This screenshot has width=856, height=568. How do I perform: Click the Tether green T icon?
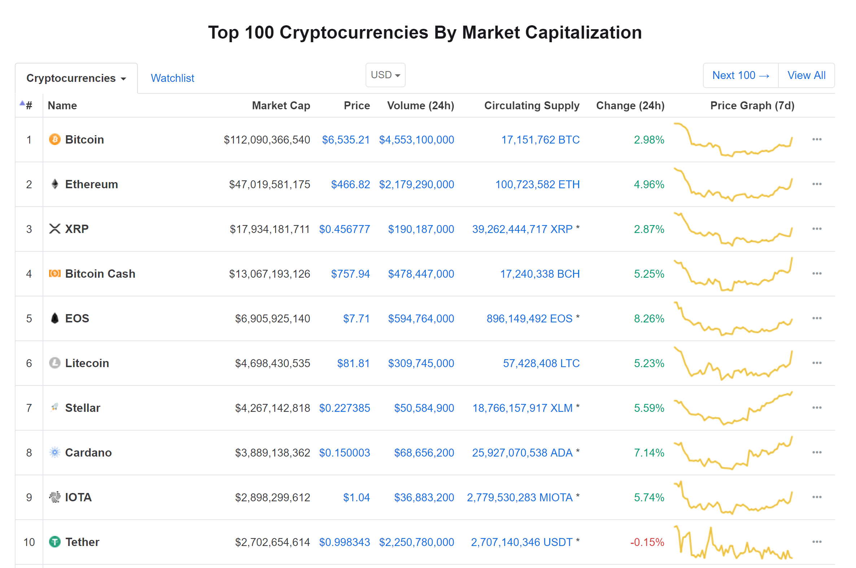click(55, 542)
